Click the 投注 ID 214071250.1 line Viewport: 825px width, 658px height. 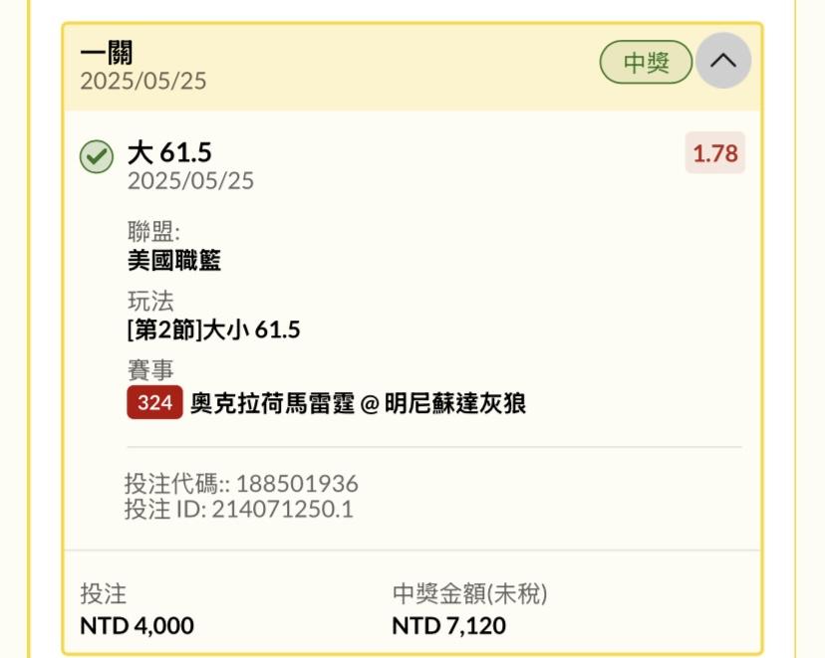pyautogui.click(x=239, y=509)
